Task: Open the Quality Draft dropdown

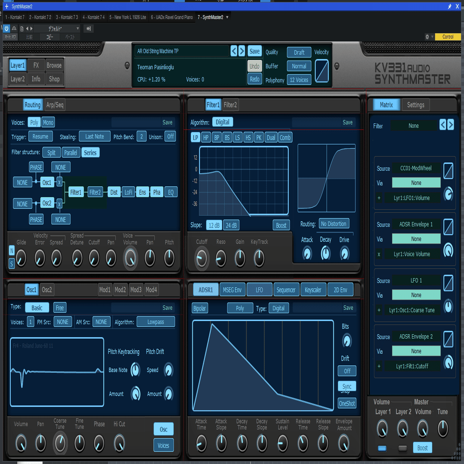Action: click(299, 52)
